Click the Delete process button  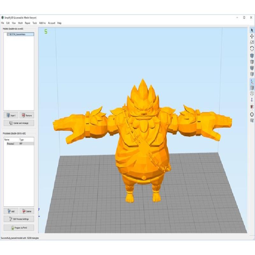click(x=27, y=211)
